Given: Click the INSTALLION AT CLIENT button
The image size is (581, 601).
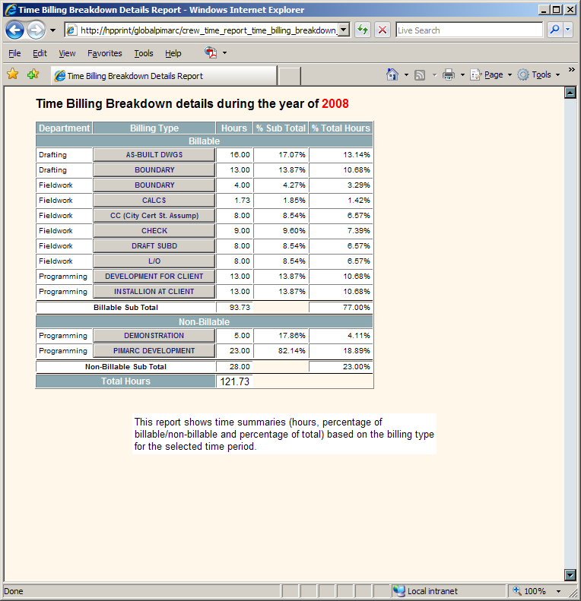Looking at the screenshot, I should click(154, 292).
